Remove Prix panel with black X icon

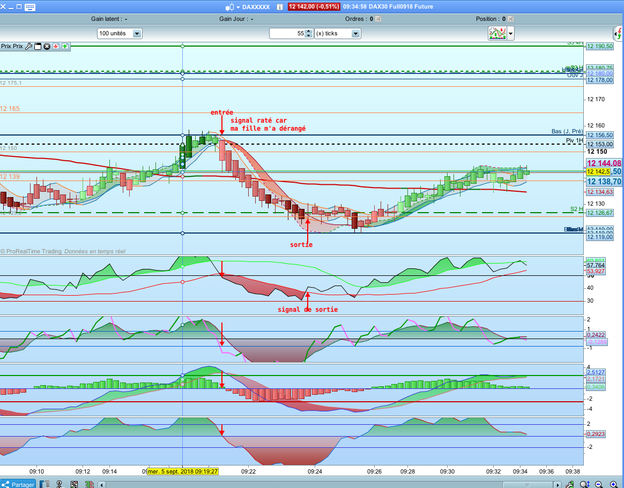coord(47,46)
